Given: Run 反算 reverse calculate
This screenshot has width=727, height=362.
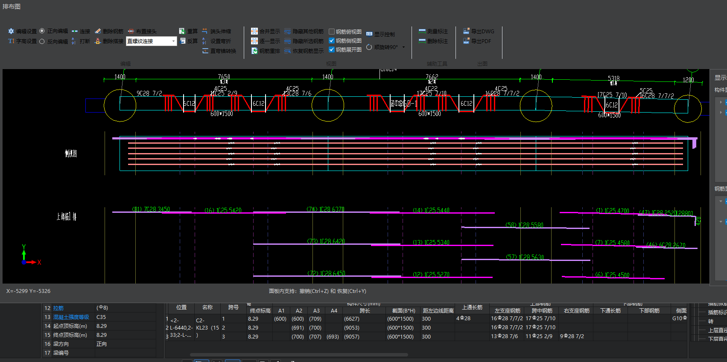Looking at the screenshot, I should 188,41.
